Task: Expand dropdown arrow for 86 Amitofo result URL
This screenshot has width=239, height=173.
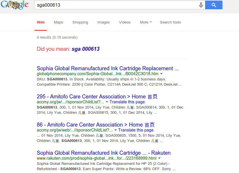Action: (x=116, y=130)
